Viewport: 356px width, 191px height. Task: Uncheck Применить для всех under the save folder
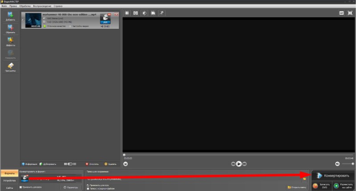pos(88,185)
